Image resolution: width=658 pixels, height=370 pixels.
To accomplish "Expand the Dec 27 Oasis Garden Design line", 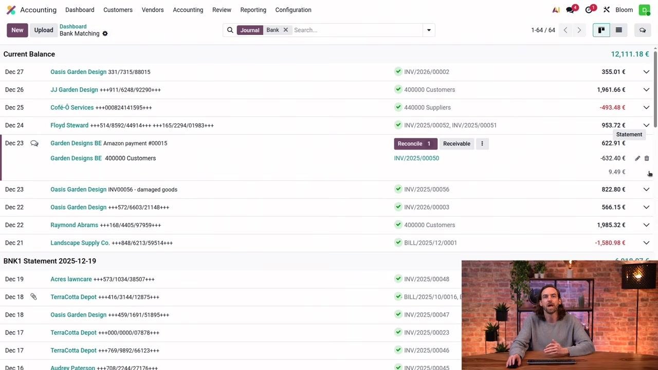I will 646,72.
